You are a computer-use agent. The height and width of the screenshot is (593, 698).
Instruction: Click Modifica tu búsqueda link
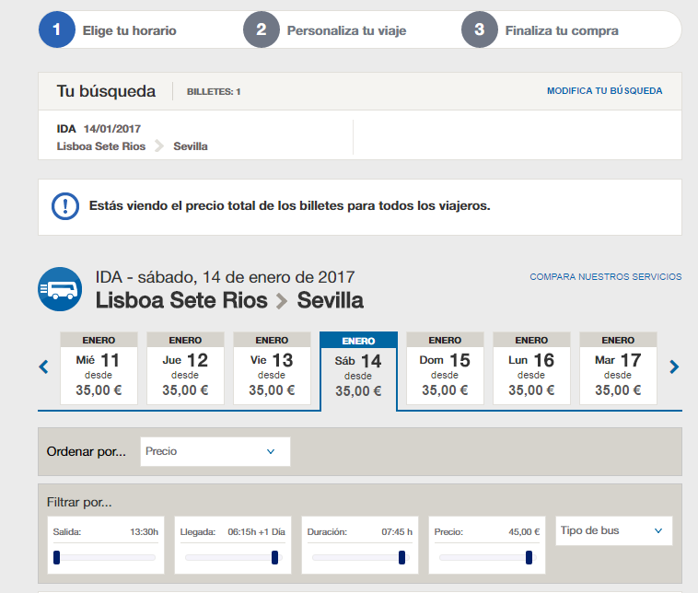click(x=604, y=91)
